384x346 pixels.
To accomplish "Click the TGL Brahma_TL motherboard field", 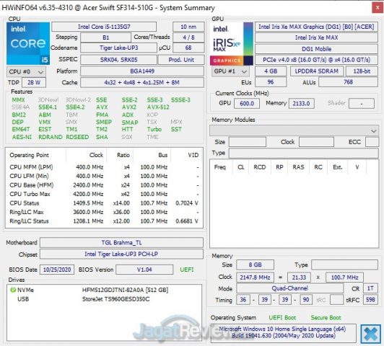I will [x=121, y=243].
